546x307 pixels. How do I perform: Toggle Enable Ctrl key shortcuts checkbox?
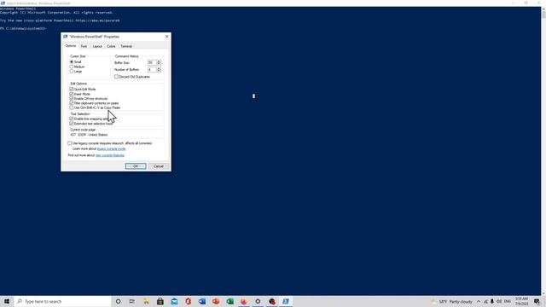[72, 99]
